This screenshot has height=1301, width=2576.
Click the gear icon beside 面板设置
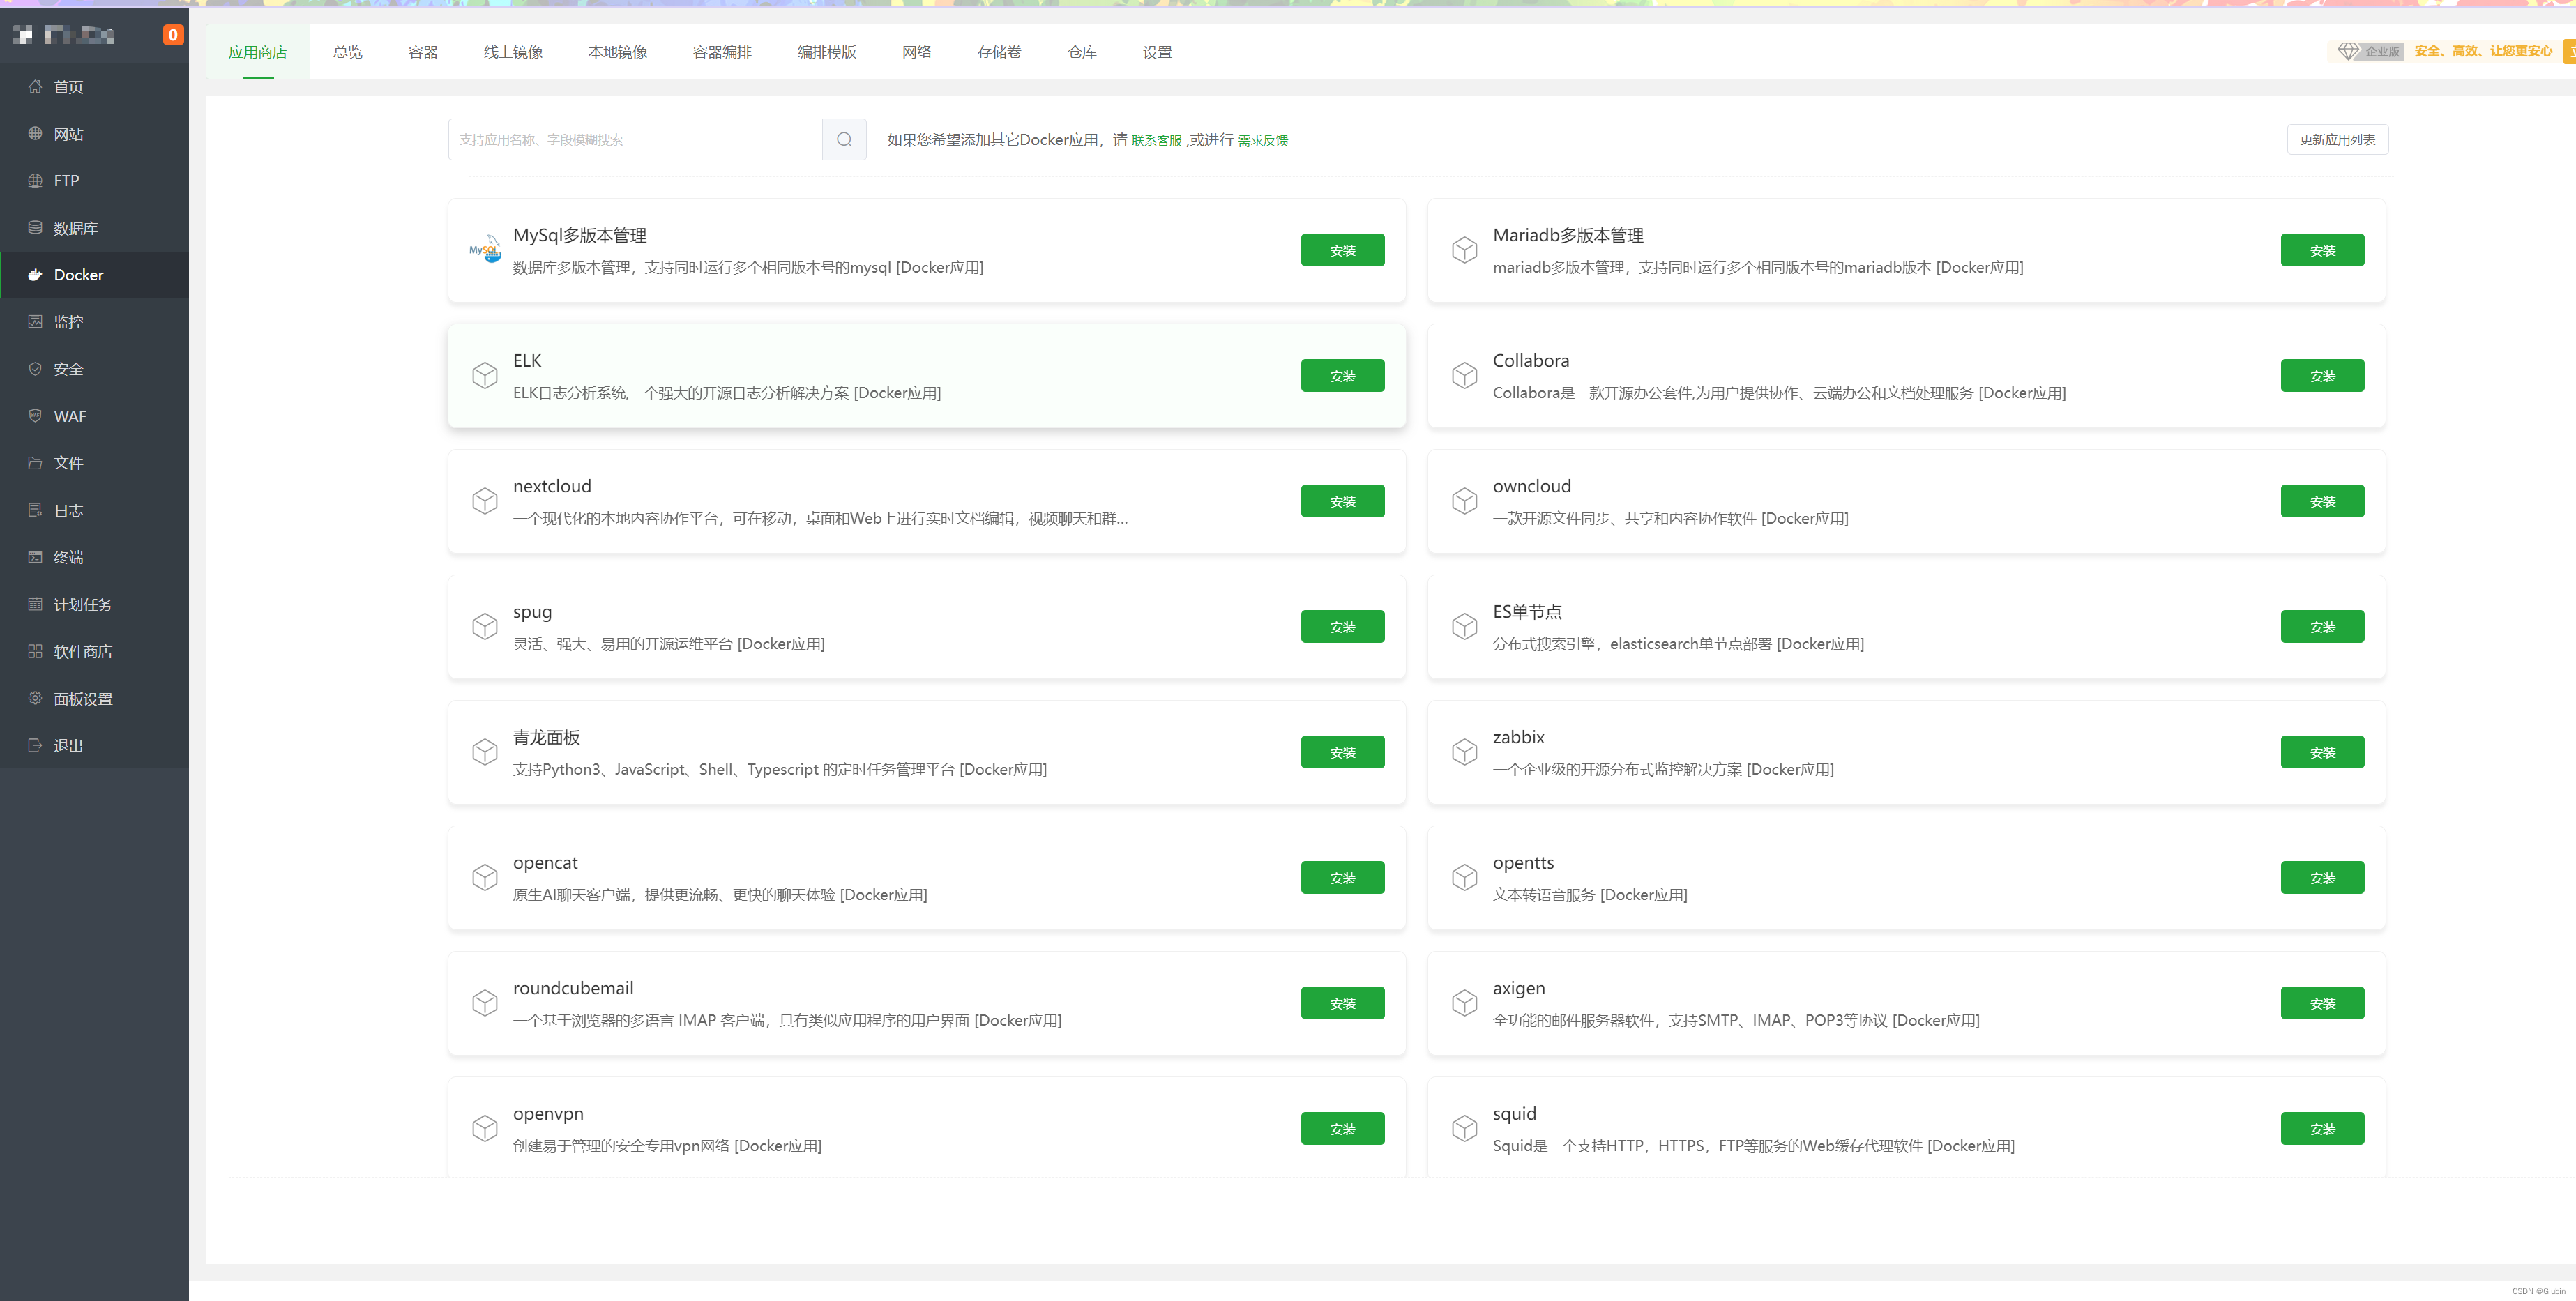[35, 698]
